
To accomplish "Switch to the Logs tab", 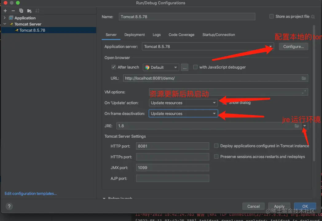I will point(156,35).
